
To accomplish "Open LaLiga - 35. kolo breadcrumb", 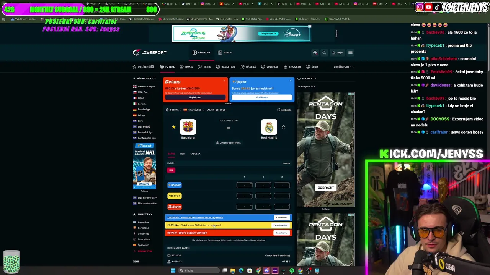I will click(216, 110).
